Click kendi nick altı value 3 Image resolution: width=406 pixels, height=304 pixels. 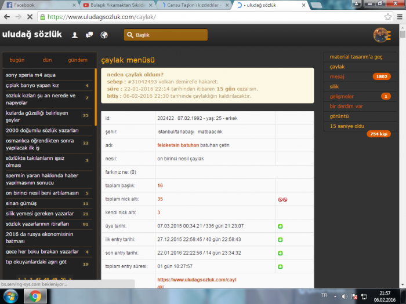coord(159,213)
